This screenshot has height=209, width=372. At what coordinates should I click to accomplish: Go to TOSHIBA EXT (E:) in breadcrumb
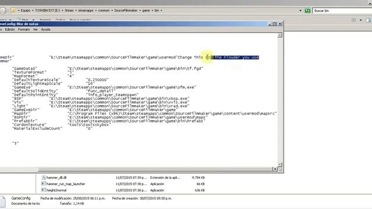pos(48,10)
